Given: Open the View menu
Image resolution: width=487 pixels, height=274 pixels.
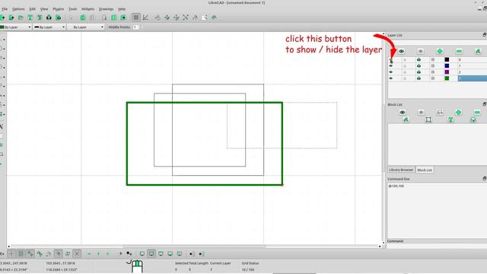Looking at the screenshot, I should 44,9.
